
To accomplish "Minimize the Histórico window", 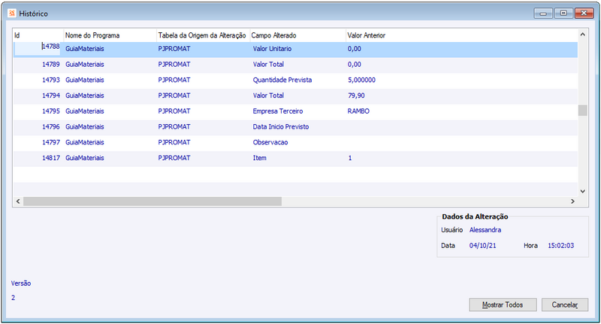I will (543, 14).
